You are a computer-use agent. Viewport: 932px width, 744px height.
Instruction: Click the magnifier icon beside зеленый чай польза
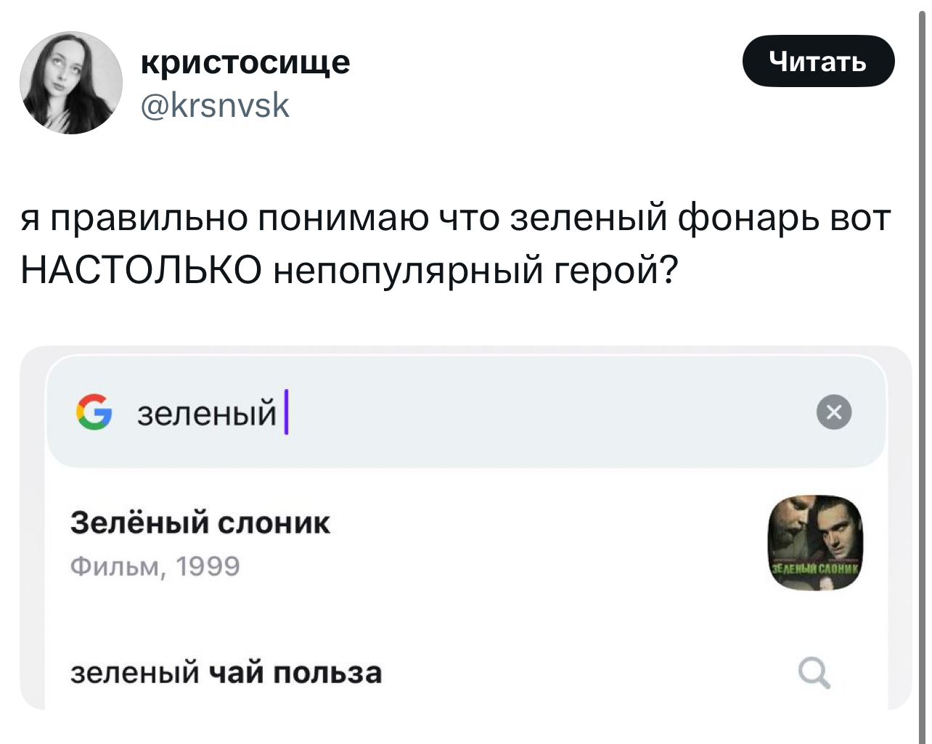click(814, 673)
